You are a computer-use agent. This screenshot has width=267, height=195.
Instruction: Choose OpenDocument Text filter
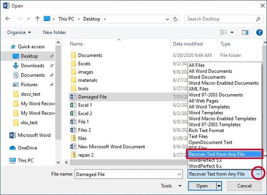tap(210, 142)
